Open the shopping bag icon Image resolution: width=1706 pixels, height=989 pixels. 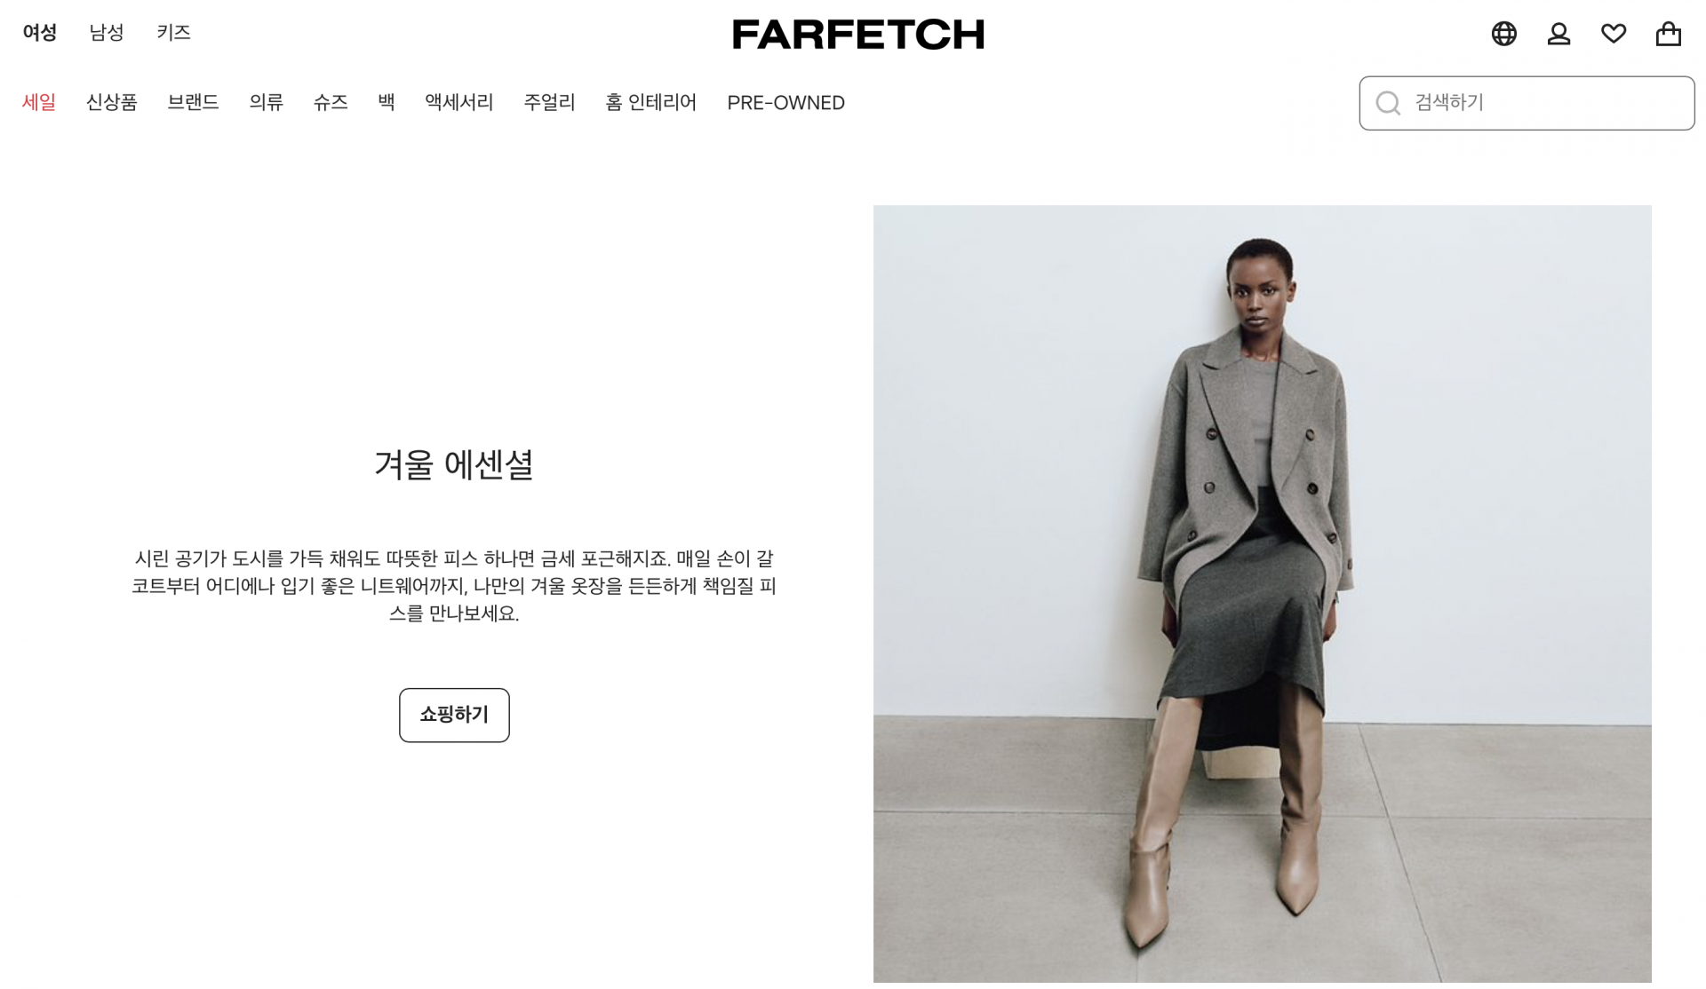click(x=1668, y=34)
